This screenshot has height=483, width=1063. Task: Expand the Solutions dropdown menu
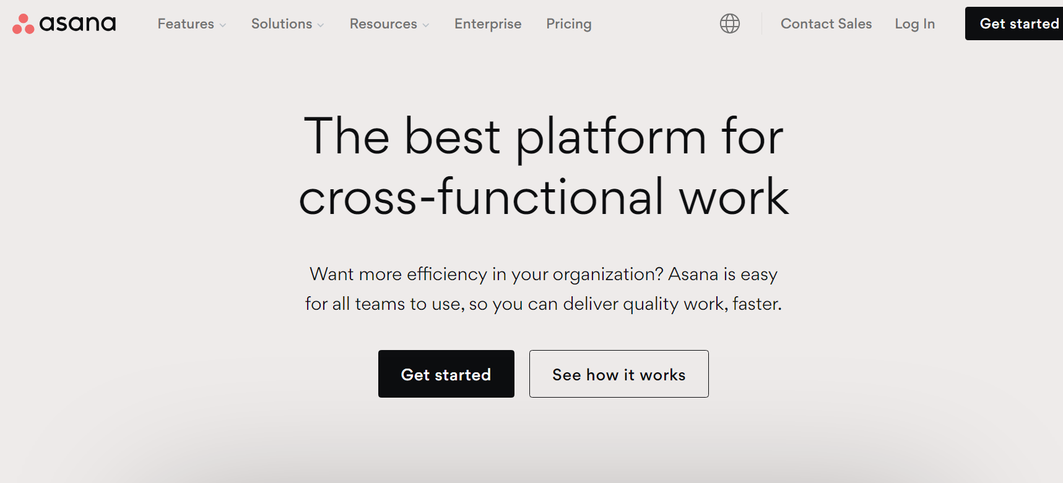(x=288, y=24)
